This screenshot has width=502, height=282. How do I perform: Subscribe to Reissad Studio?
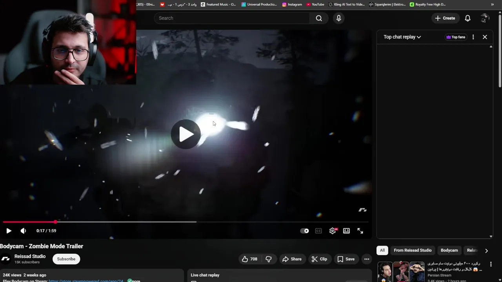(x=66, y=259)
